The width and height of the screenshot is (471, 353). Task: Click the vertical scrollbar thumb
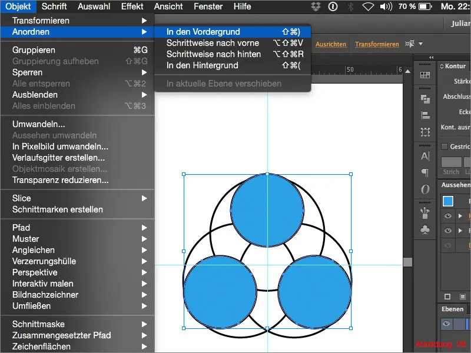(x=407, y=262)
